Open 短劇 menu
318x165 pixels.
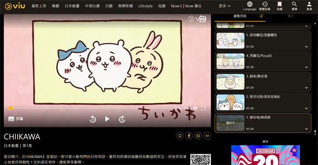[162, 6]
